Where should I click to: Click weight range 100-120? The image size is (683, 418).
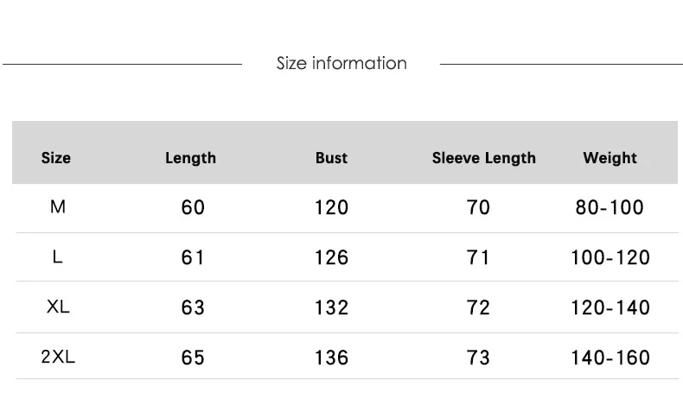coord(610,257)
